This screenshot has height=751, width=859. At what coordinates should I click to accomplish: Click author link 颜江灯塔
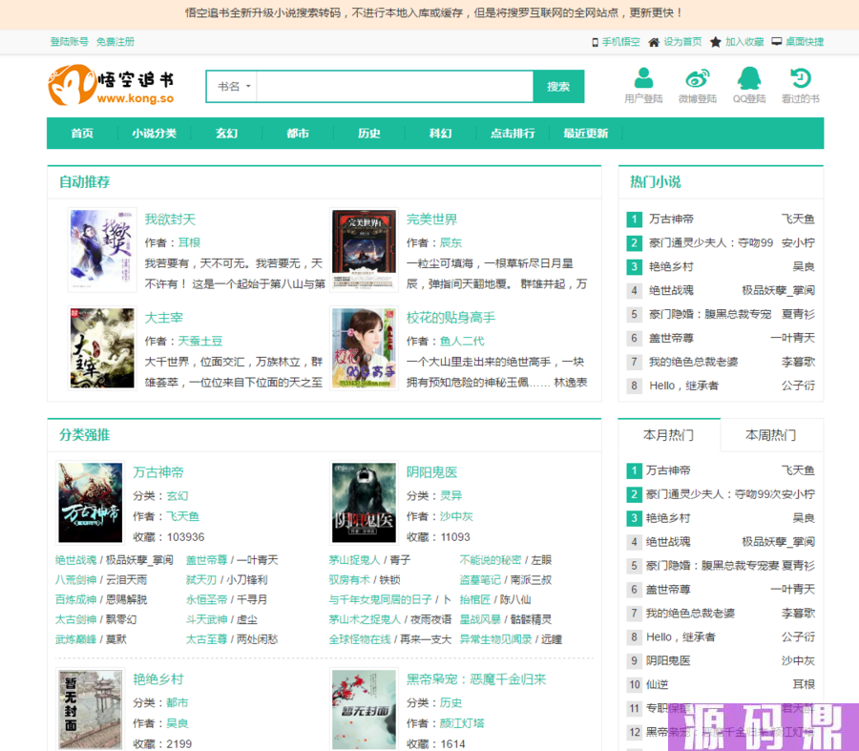click(x=462, y=723)
